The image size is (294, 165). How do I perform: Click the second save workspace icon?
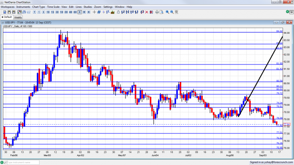click(x=14, y=12)
